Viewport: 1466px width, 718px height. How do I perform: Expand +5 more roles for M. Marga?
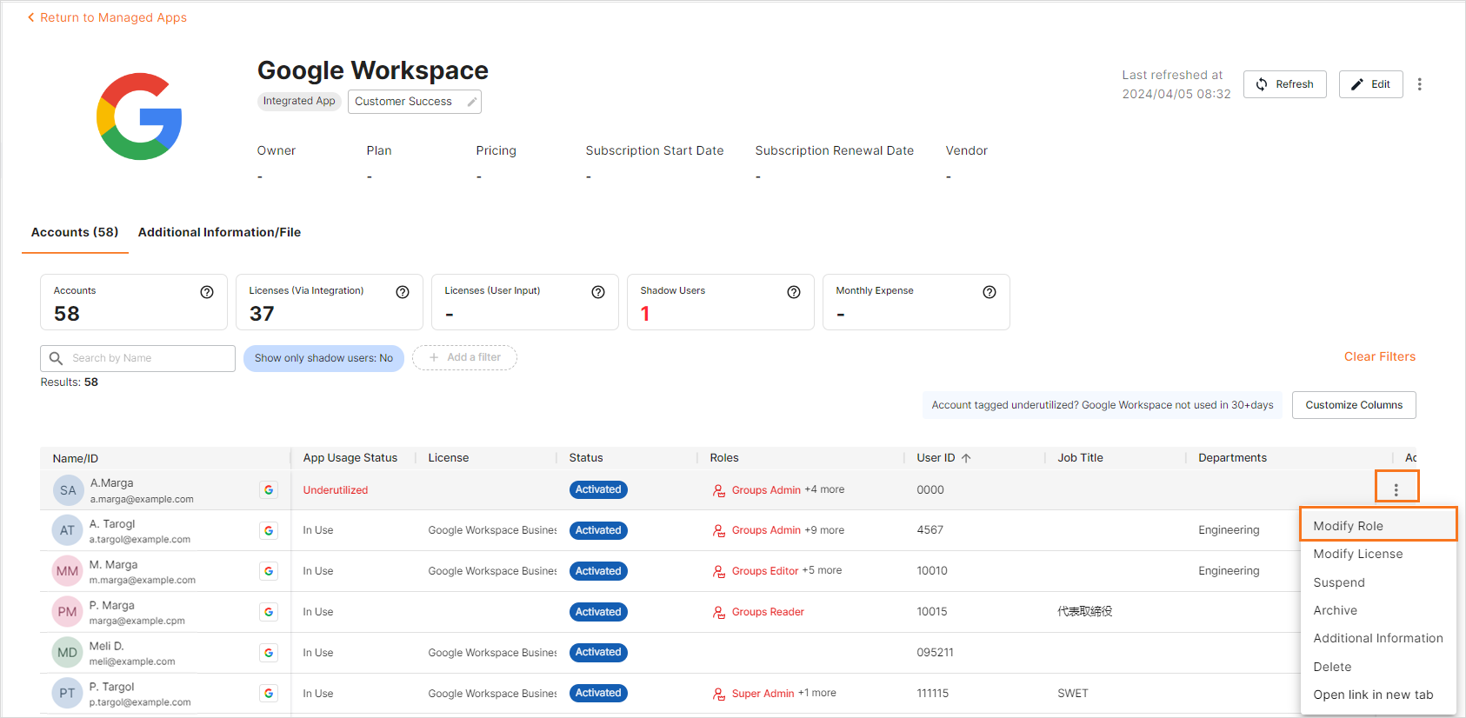pos(822,570)
